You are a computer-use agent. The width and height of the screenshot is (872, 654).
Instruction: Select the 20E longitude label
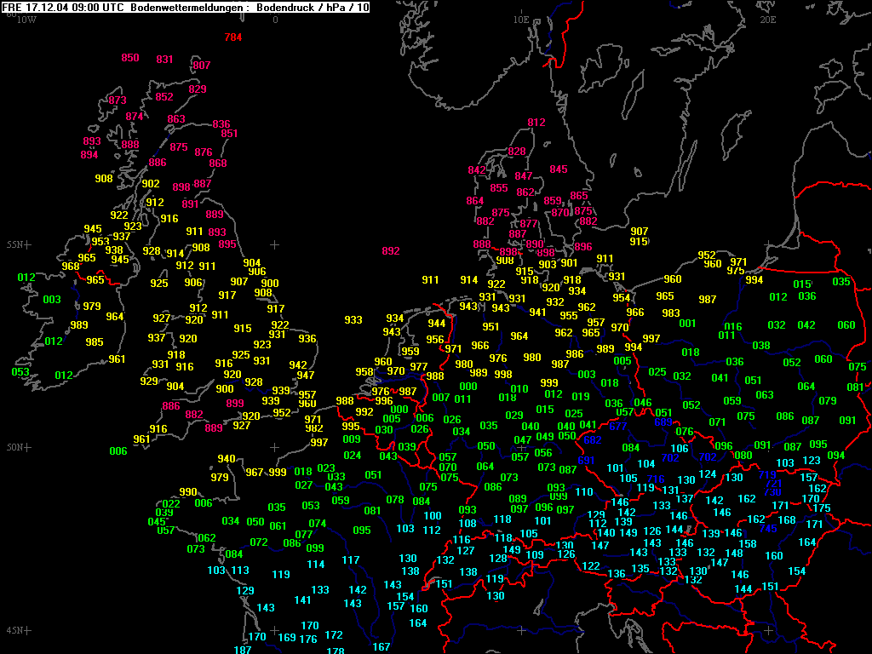pos(767,20)
